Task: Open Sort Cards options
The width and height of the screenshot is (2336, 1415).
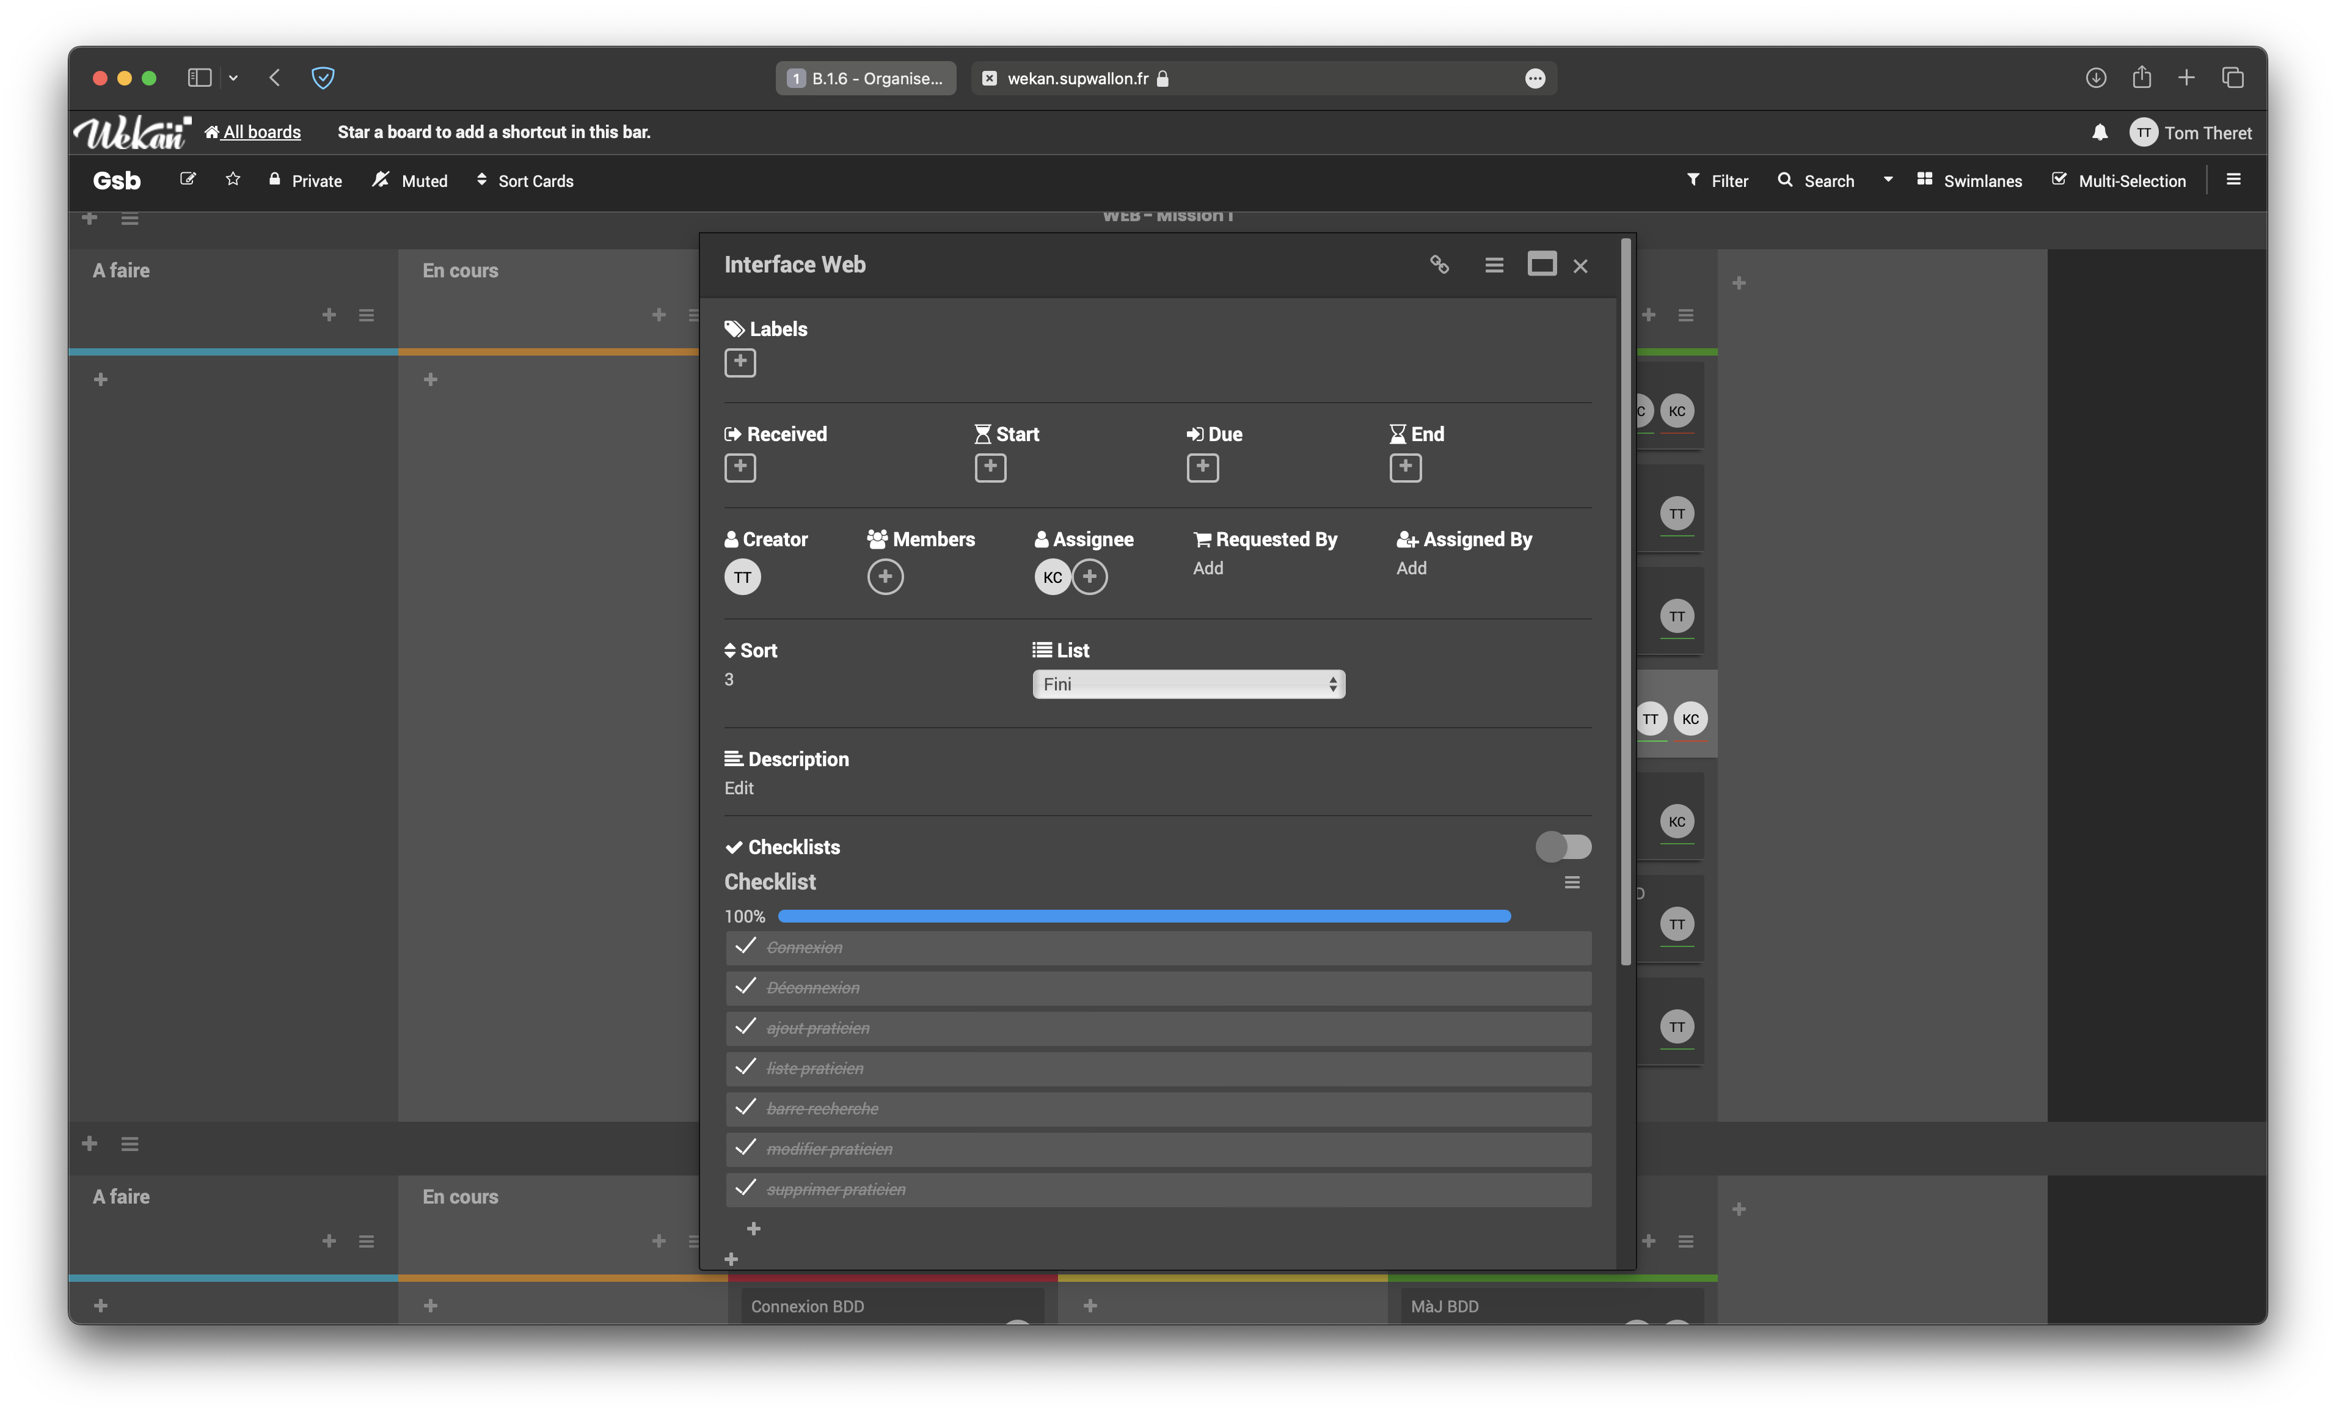Action: pos(524,180)
